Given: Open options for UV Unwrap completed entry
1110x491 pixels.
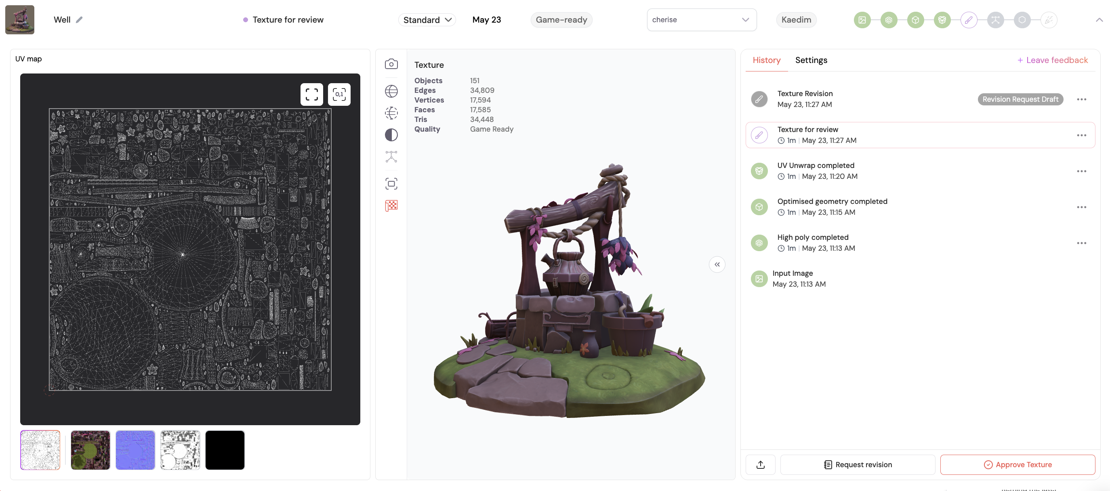Looking at the screenshot, I should click(1081, 171).
